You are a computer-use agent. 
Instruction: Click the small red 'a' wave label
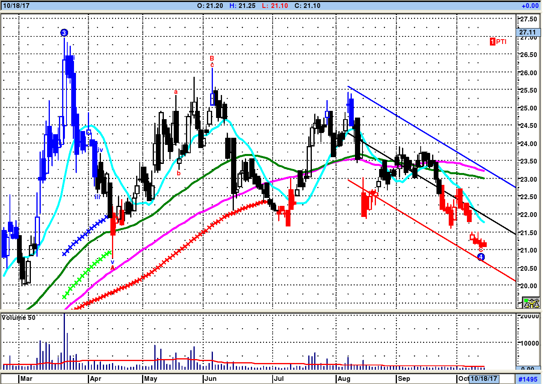pyautogui.click(x=176, y=92)
